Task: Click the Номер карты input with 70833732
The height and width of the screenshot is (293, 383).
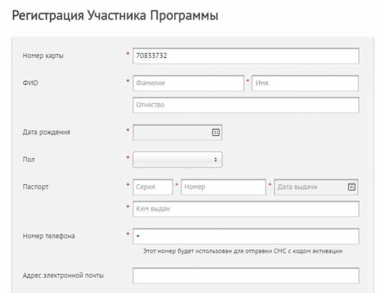Action: coord(246,56)
